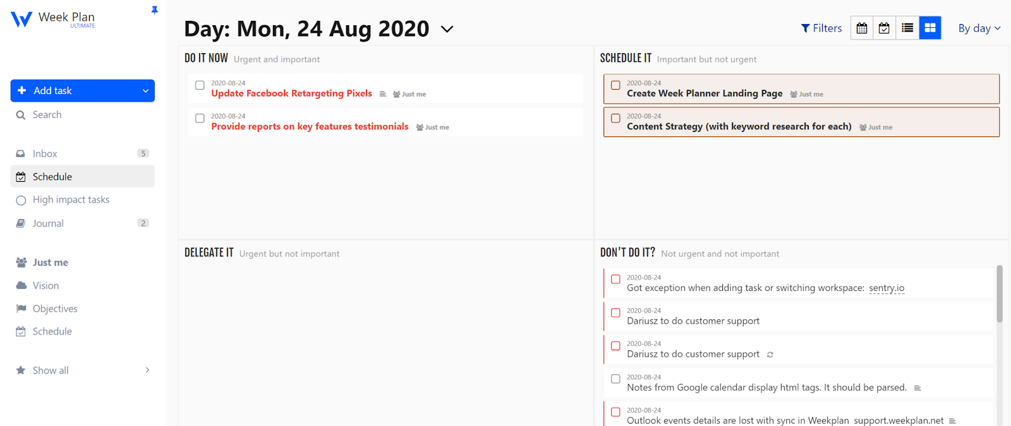Expand the By day grouping dropdown

979,28
